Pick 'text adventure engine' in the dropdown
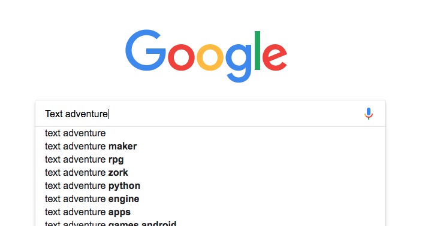422x226 pixels. pos(210,199)
